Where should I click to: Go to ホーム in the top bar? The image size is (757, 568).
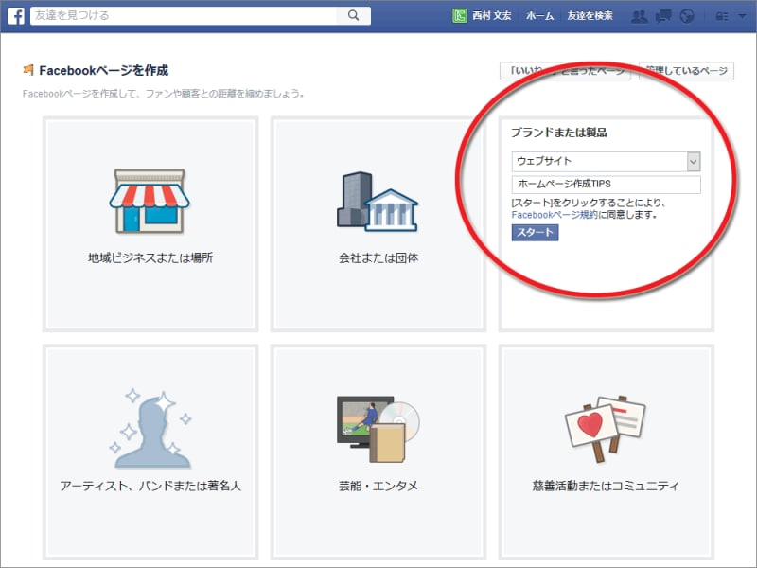tap(538, 15)
